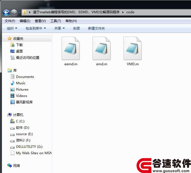Click the 软件 (D:) drive icon
Screen dimensions: 191x173
click(x=12, y=128)
